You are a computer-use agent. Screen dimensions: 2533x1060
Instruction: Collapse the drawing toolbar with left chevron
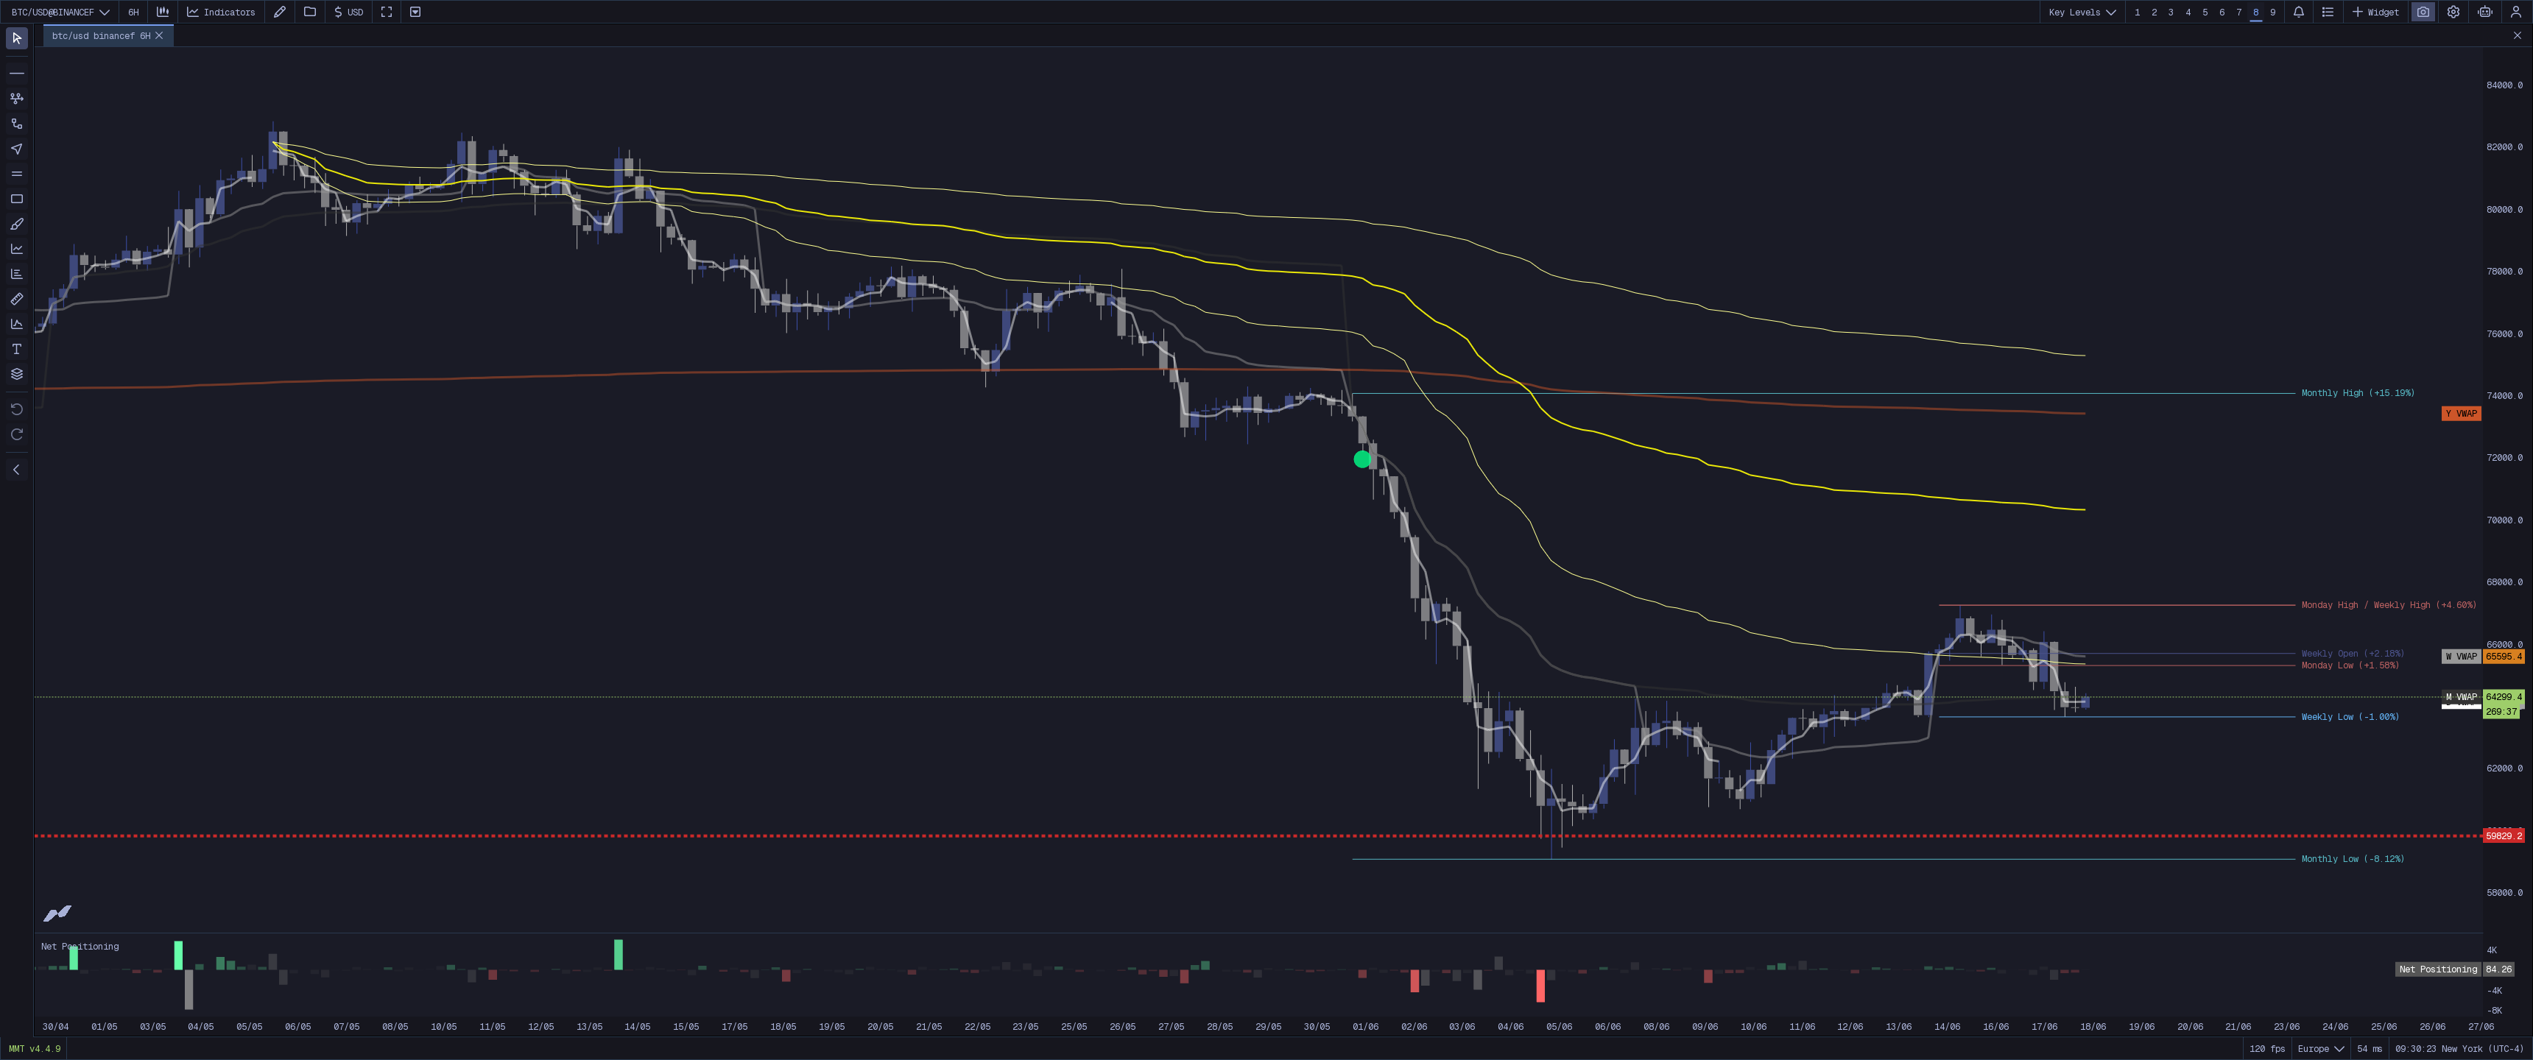coord(17,470)
